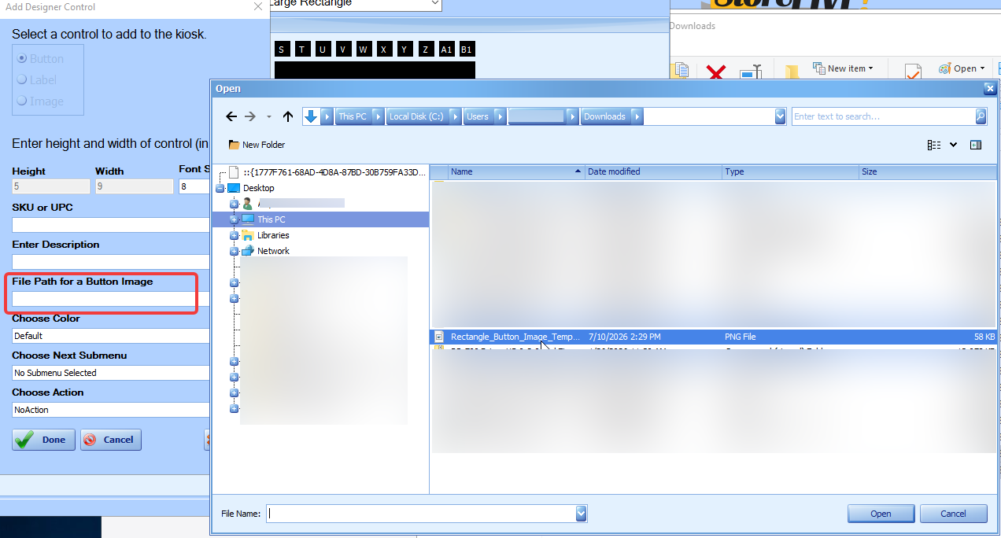The image size is (1001, 538).
Task: Close the Open dialog
Action: pos(990,89)
